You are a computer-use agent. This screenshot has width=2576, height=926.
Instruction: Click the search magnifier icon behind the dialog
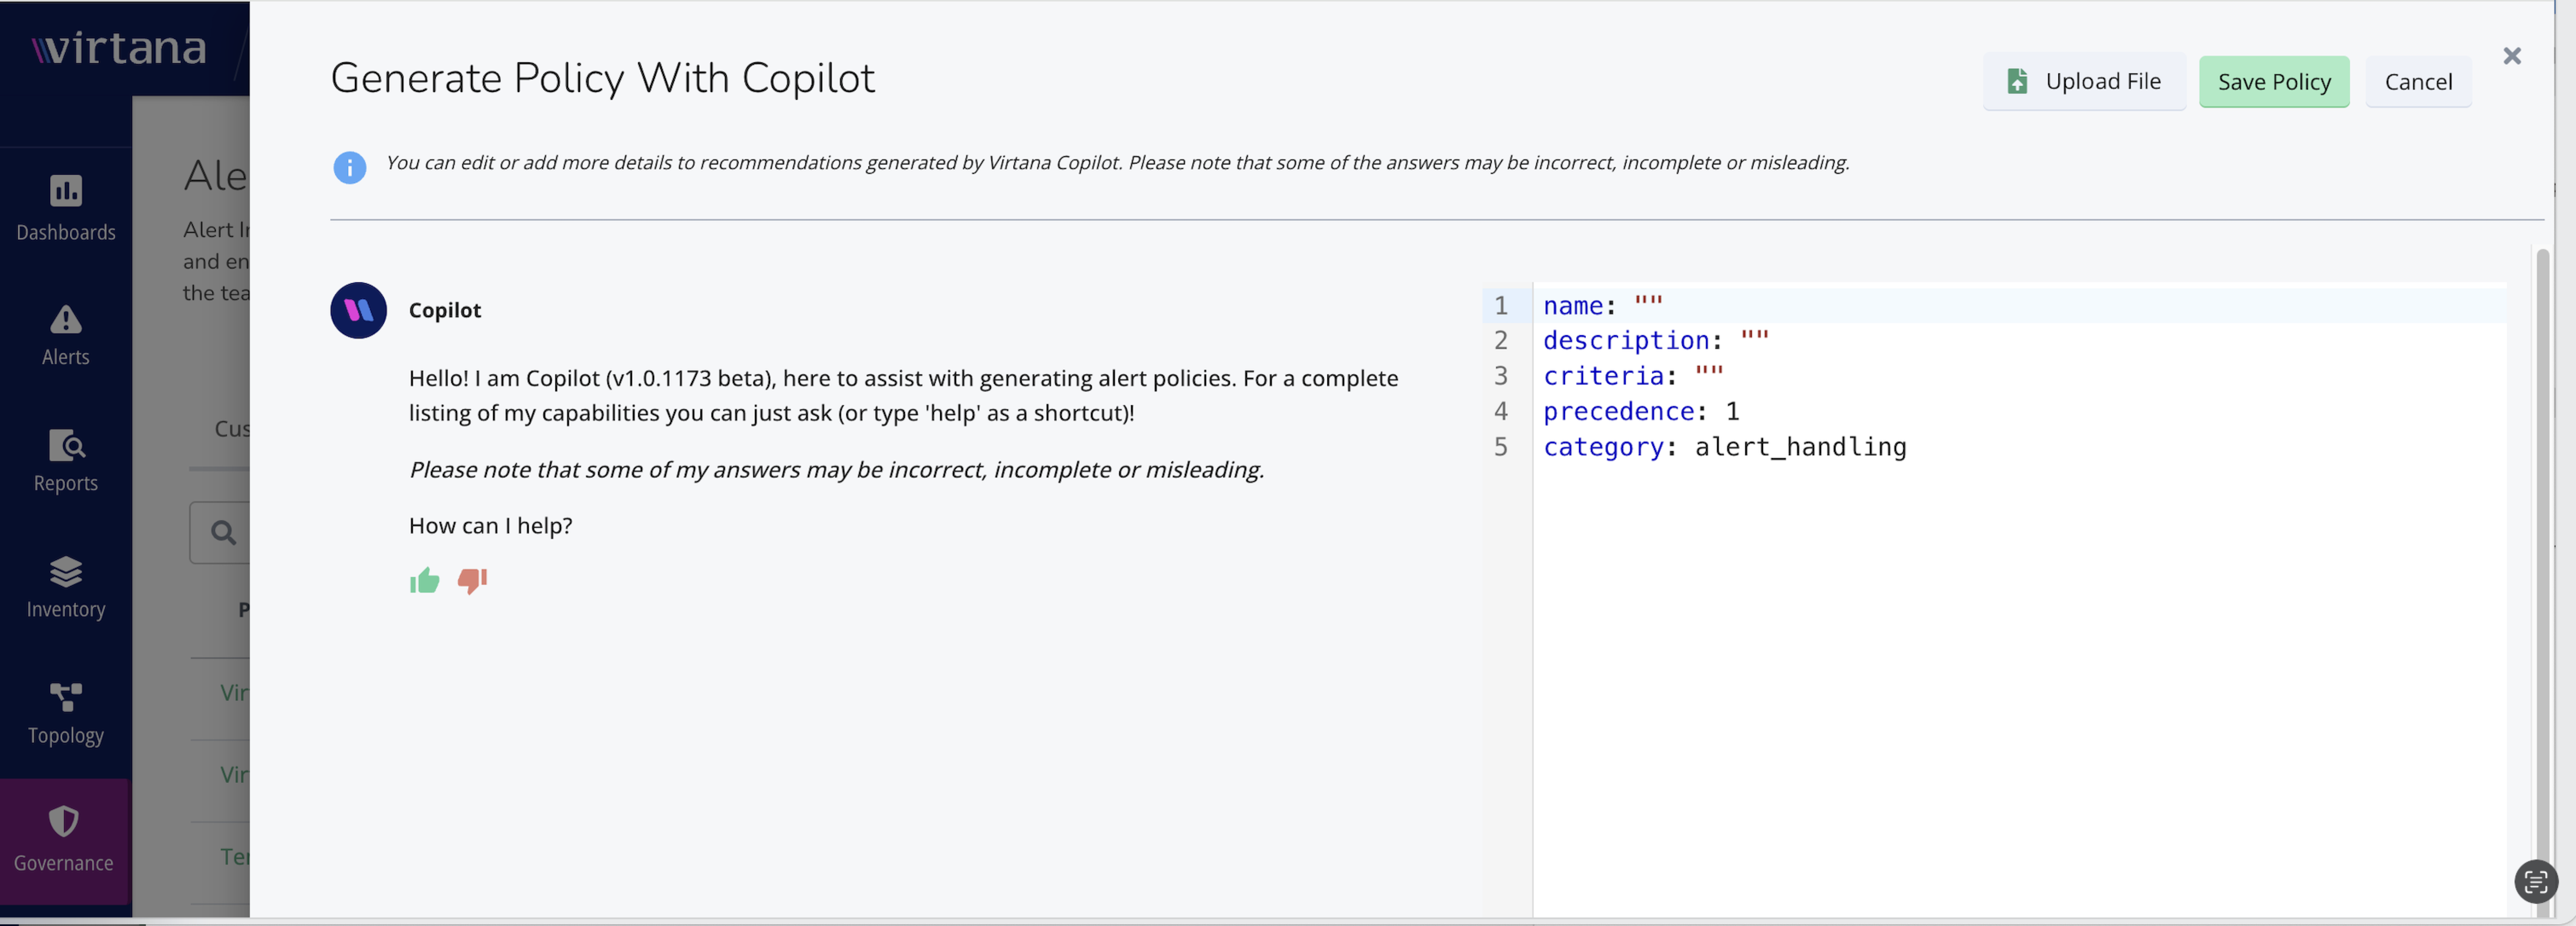tap(223, 533)
